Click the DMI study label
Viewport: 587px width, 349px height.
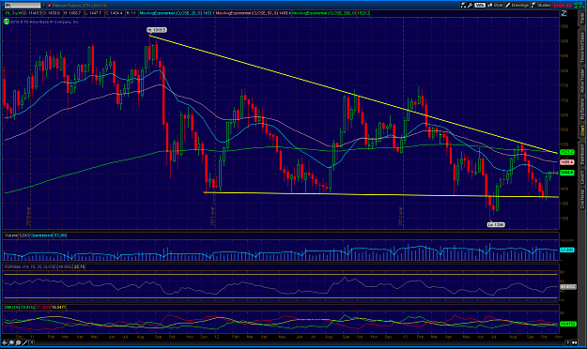pos(12,308)
